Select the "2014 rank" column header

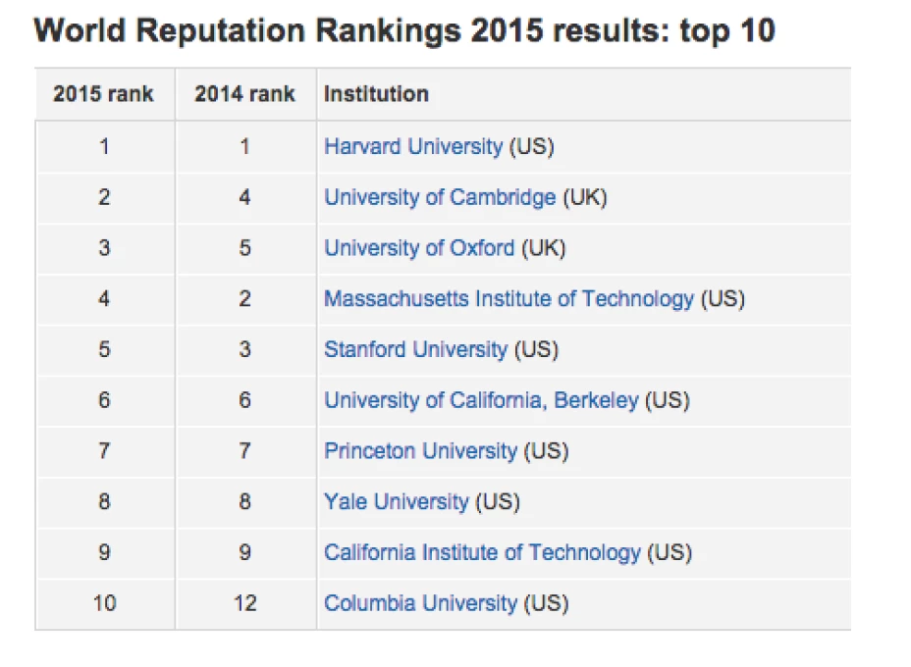tap(244, 94)
